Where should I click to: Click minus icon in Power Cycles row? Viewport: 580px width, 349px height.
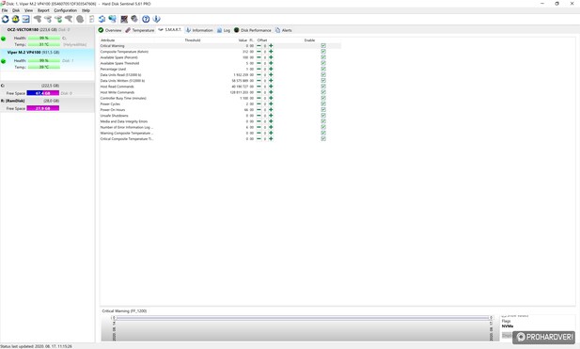tap(259, 103)
